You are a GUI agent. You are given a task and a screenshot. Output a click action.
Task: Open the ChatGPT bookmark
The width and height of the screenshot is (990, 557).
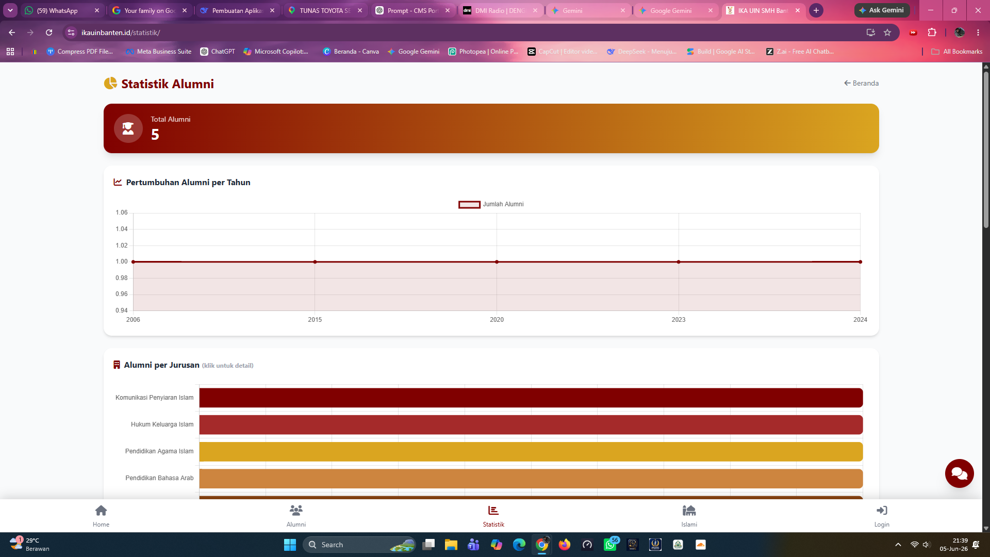218,52
